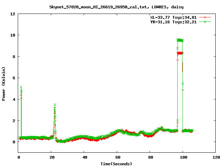Click the Time(Seconds) x-axis label

116,164
